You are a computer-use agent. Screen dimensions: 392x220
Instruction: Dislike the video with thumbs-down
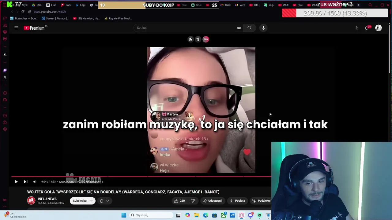193,201
